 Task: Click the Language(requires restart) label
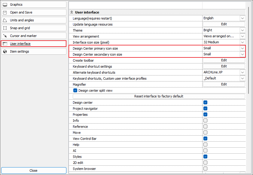click(92, 18)
